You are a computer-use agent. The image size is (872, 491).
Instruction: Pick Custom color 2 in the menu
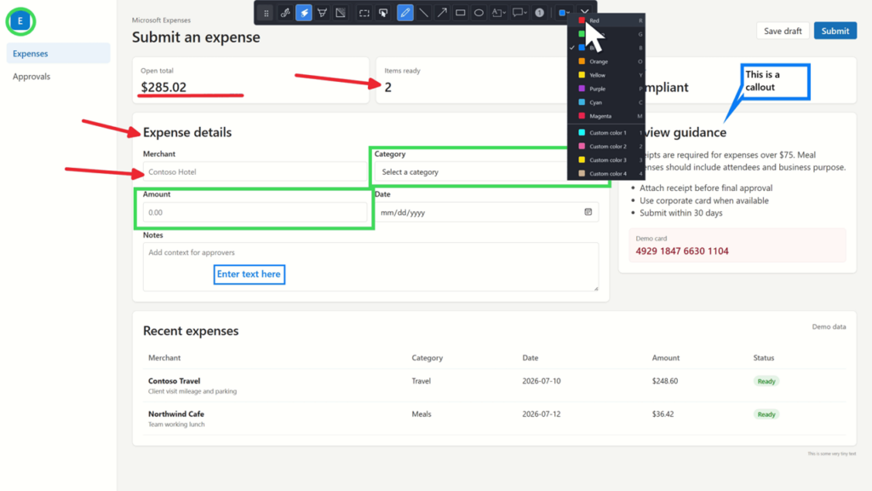(x=606, y=147)
